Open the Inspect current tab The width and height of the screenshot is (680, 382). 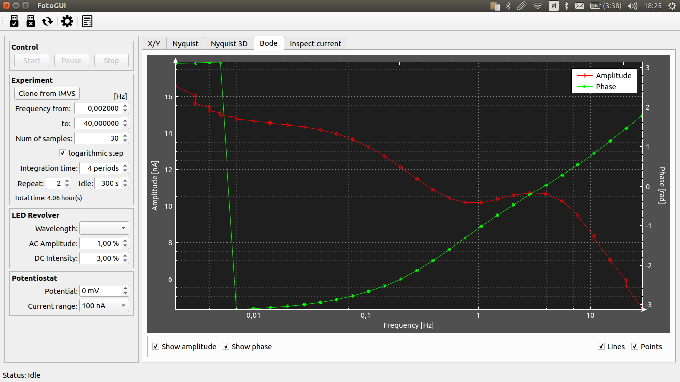(316, 43)
